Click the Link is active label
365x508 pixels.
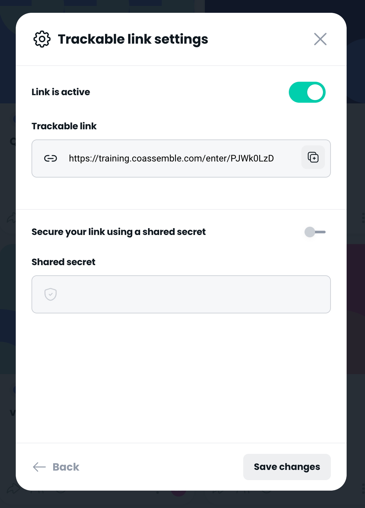click(x=61, y=92)
